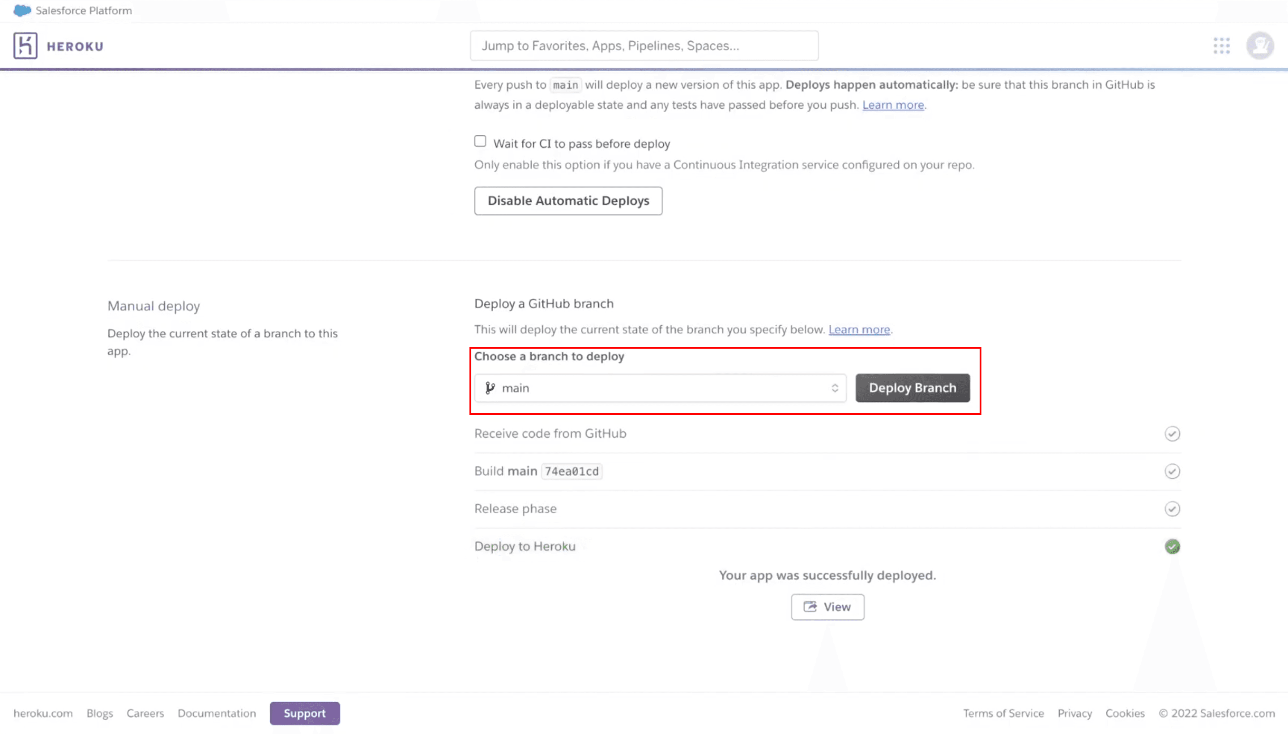Expand the branch selector dropdown
Image resolution: width=1288 pixels, height=734 pixels.
834,387
